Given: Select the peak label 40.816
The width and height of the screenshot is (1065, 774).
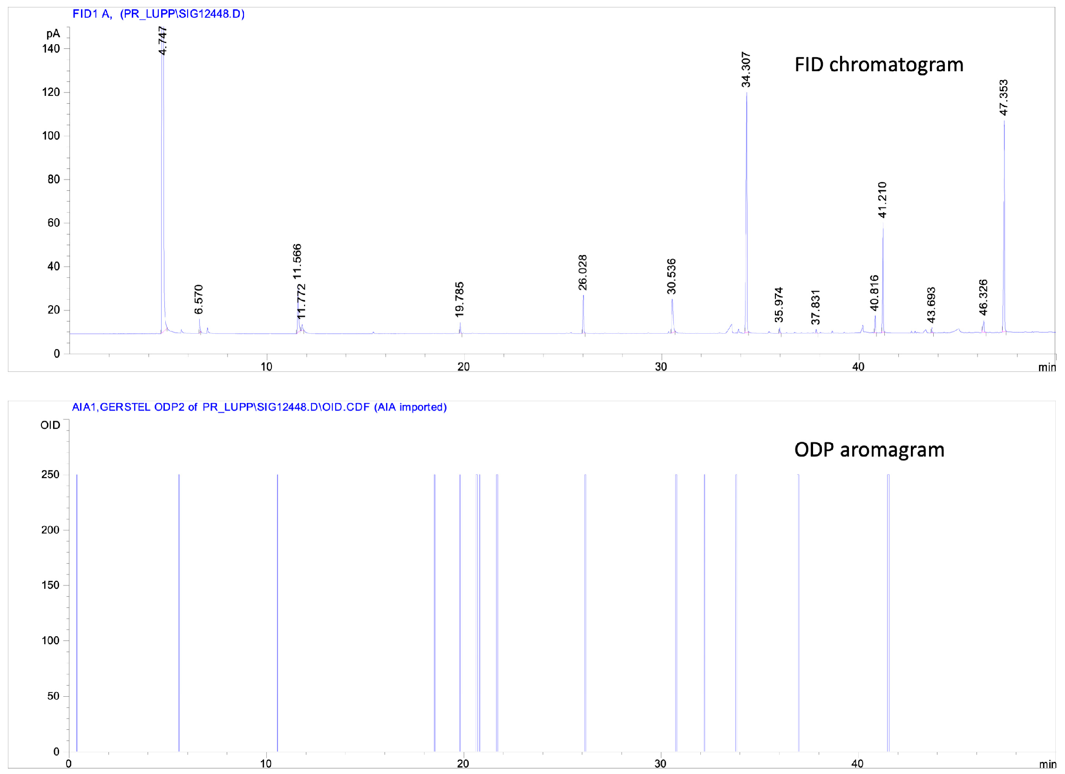Looking at the screenshot, I should click(874, 293).
